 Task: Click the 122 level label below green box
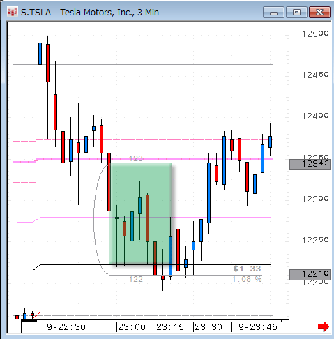tap(136, 279)
